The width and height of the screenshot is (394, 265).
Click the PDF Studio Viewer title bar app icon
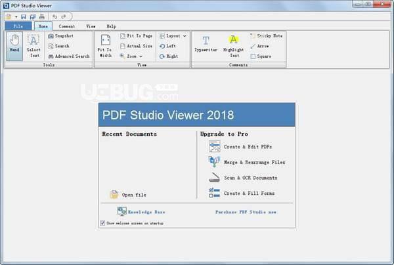point(6,5)
